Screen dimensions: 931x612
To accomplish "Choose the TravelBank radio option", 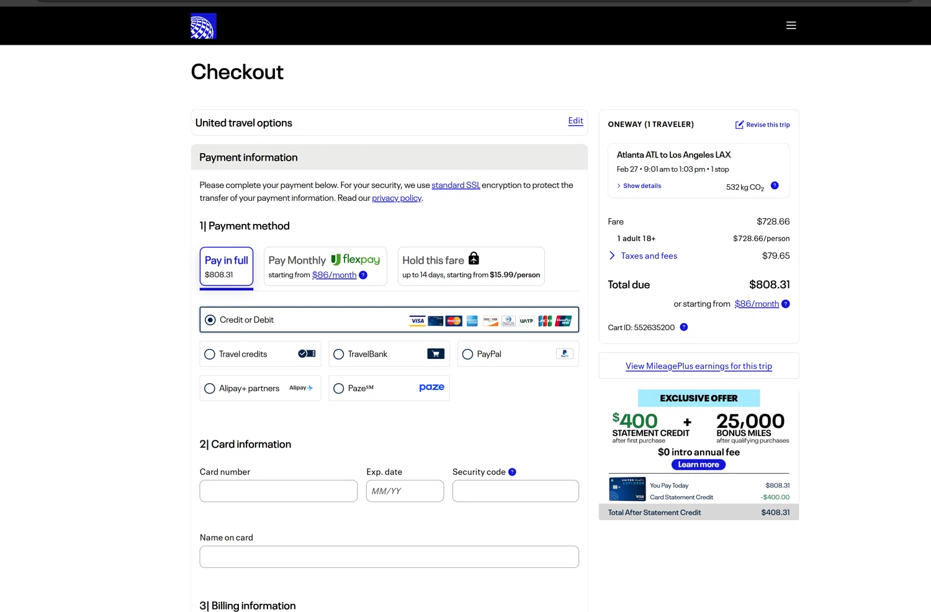I will tap(338, 354).
